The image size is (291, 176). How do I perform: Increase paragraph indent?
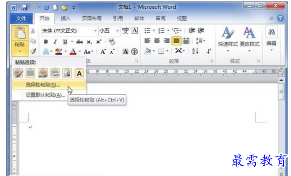point(201,31)
